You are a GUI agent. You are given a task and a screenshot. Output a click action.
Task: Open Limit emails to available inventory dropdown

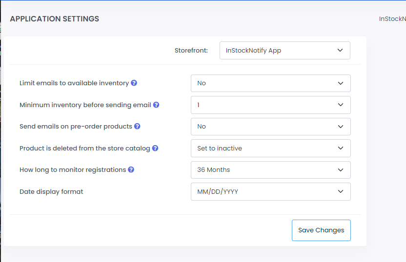(270, 83)
